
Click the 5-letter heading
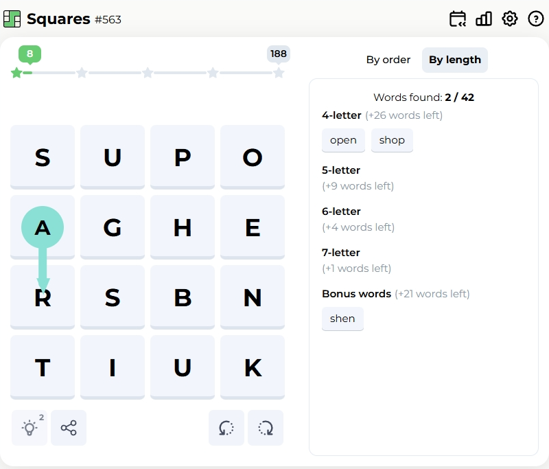(341, 170)
